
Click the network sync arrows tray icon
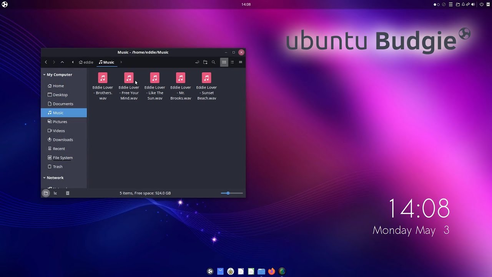[x=468, y=5]
